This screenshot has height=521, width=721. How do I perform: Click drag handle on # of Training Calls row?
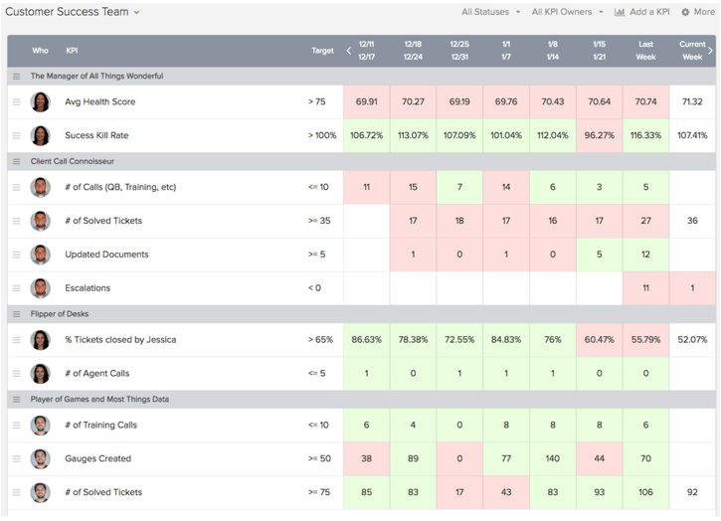click(x=17, y=425)
